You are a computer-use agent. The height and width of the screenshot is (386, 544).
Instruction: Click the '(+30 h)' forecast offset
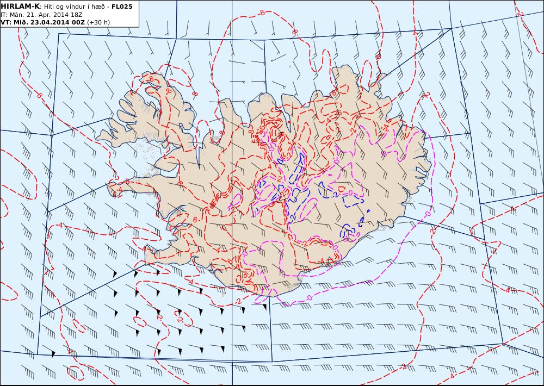coord(98,22)
